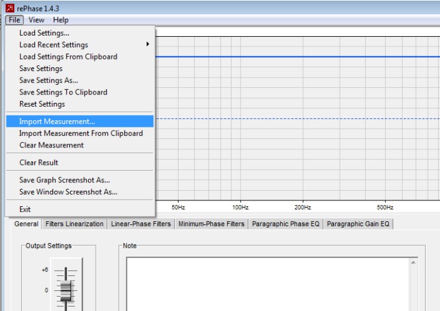
Task: Open the Linear-Phase Filters tab
Action: [141, 224]
